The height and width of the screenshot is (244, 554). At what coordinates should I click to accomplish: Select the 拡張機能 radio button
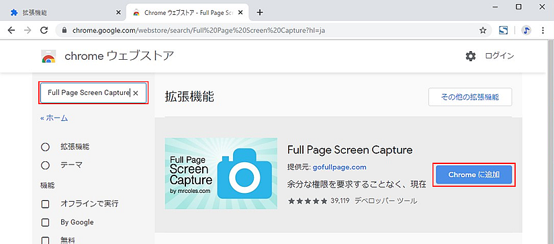point(45,147)
